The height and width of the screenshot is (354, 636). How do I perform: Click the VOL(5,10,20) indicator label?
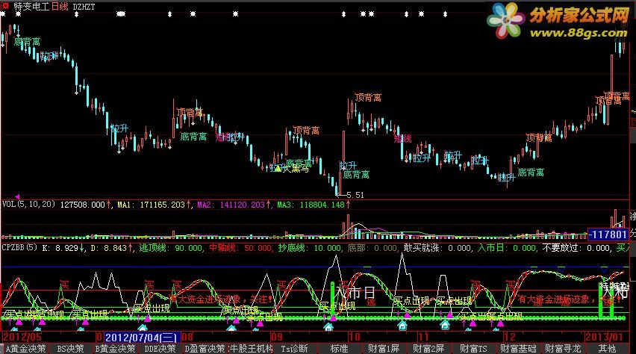(x=28, y=204)
